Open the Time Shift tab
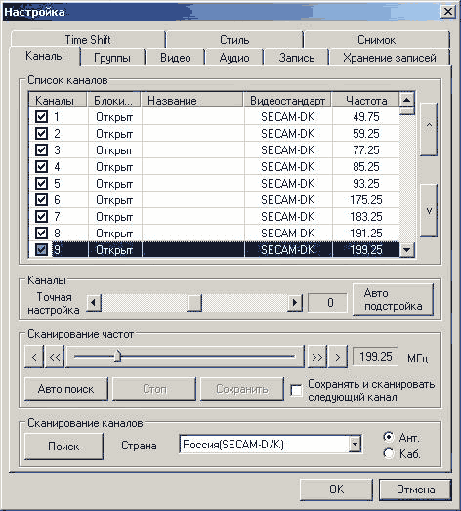This screenshot has width=461, height=511. (x=88, y=40)
